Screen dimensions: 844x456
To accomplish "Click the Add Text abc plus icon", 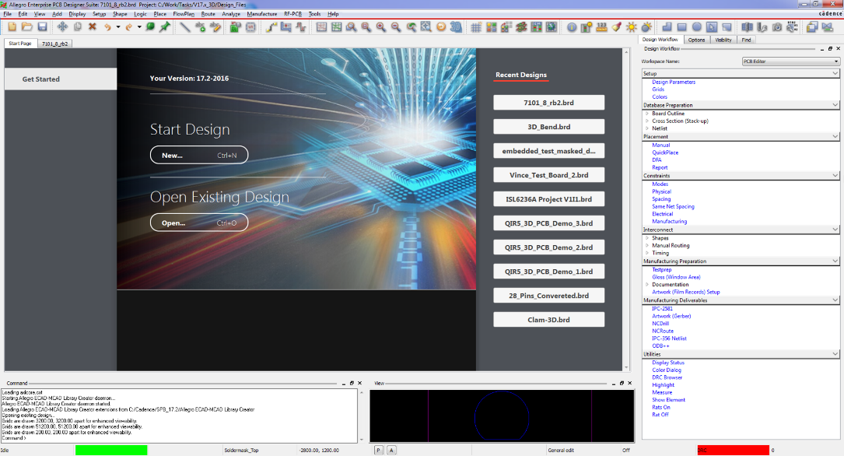I will [x=200, y=27].
